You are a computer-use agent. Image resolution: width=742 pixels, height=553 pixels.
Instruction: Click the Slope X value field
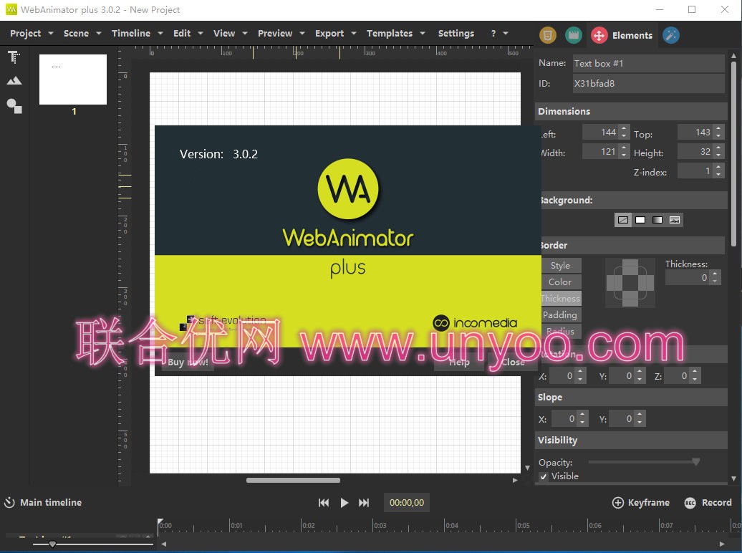point(564,419)
